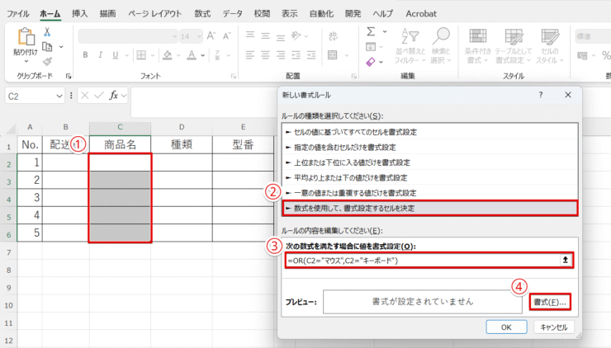The height and width of the screenshot is (348, 611).
Task: Click the text orientation icon
Action: pos(296,36)
